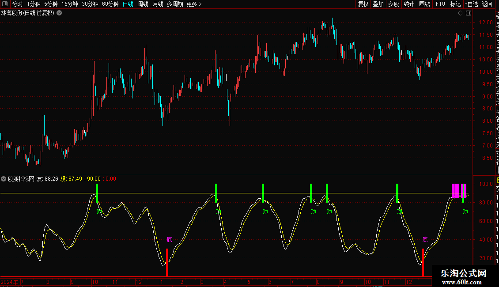
Task: Click the 复权 adjustment button
Action: [363, 4]
